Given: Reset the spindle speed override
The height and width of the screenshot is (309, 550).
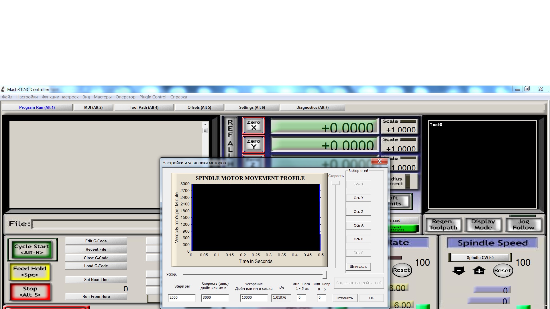Looking at the screenshot, I should (503, 271).
